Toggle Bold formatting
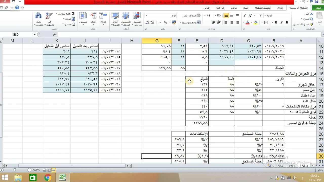Screen dimensions: 324x182 tap(287, 22)
